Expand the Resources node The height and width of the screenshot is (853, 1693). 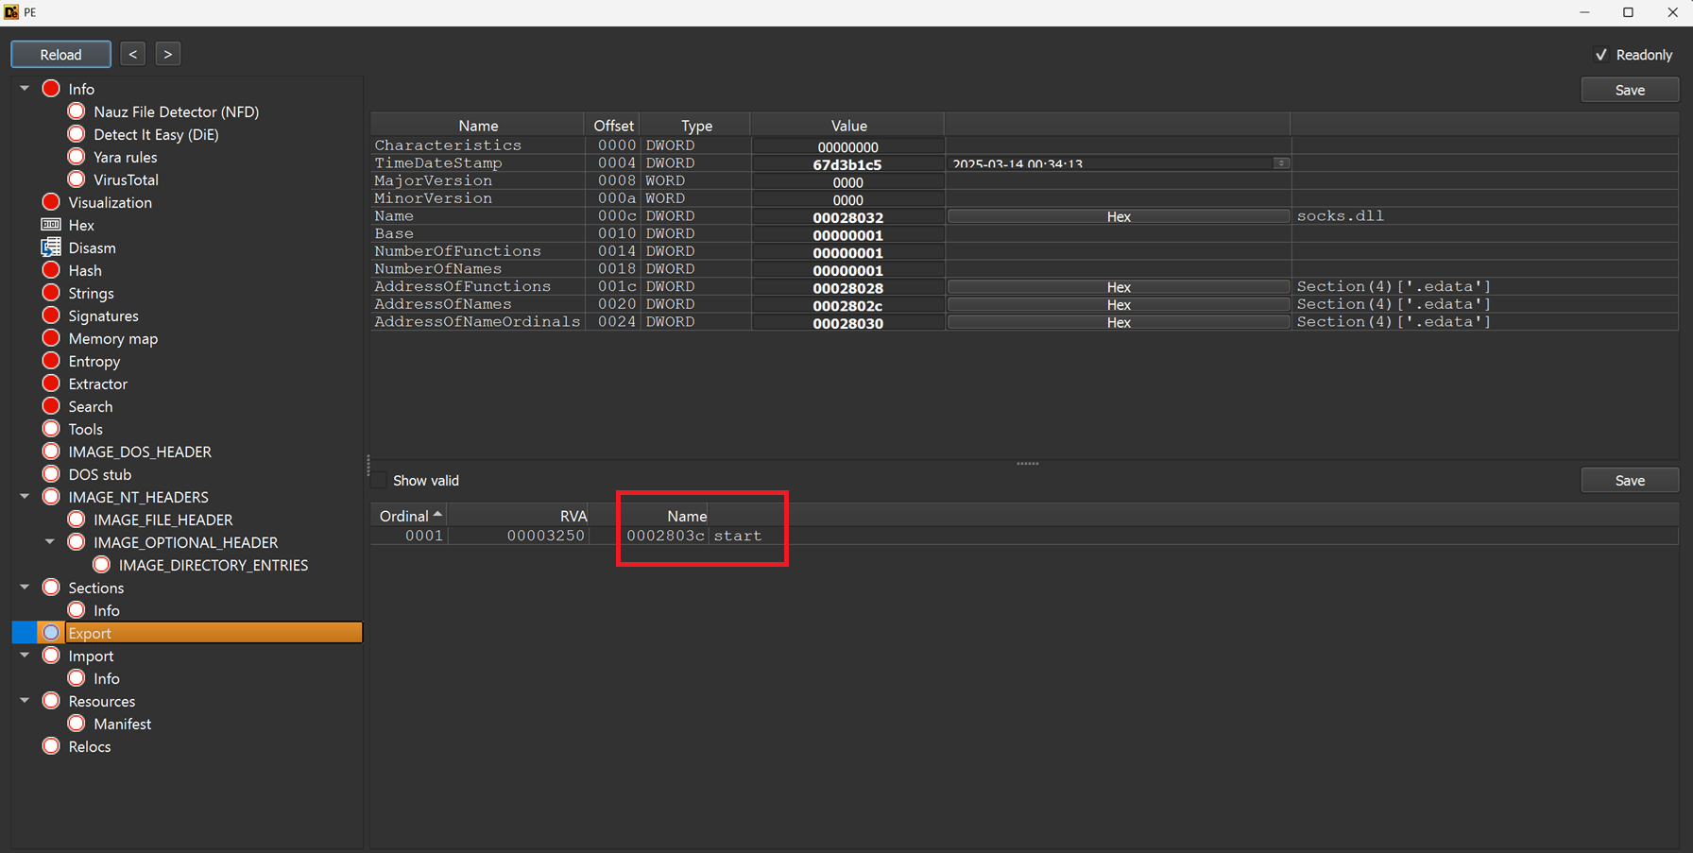[25, 700]
